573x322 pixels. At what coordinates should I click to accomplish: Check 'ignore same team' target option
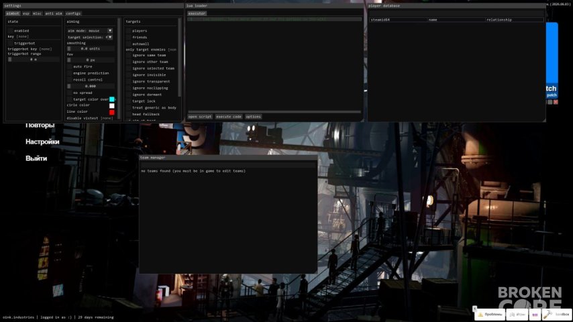click(128, 55)
